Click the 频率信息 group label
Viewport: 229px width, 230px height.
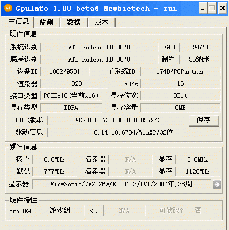click(x=23, y=147)
